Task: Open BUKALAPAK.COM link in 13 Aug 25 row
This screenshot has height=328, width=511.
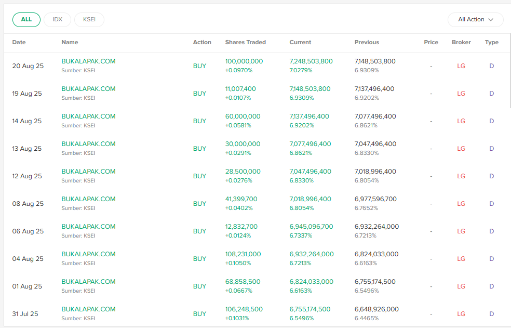Action: (88, 144)
